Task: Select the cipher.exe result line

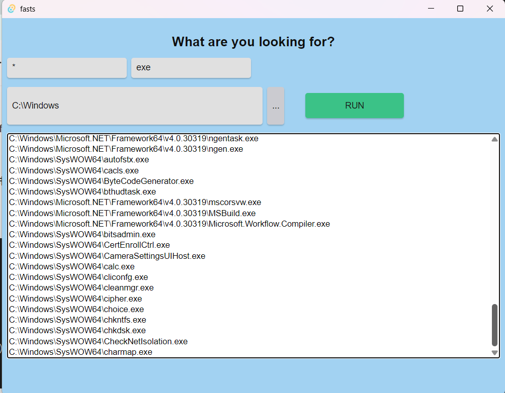Action: tap(75, 299)
